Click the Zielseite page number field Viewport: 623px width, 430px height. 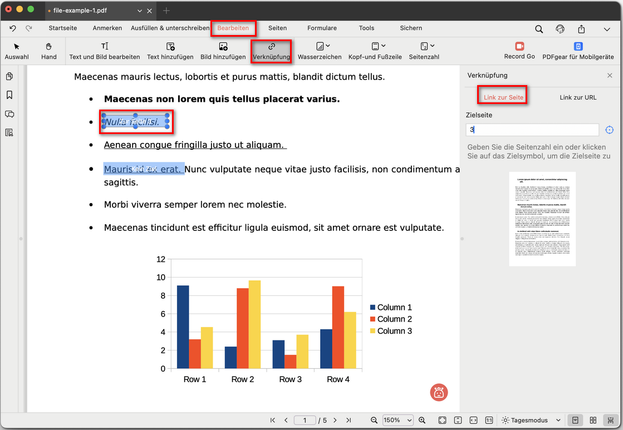pyautogui.click(x=532, y=130)
